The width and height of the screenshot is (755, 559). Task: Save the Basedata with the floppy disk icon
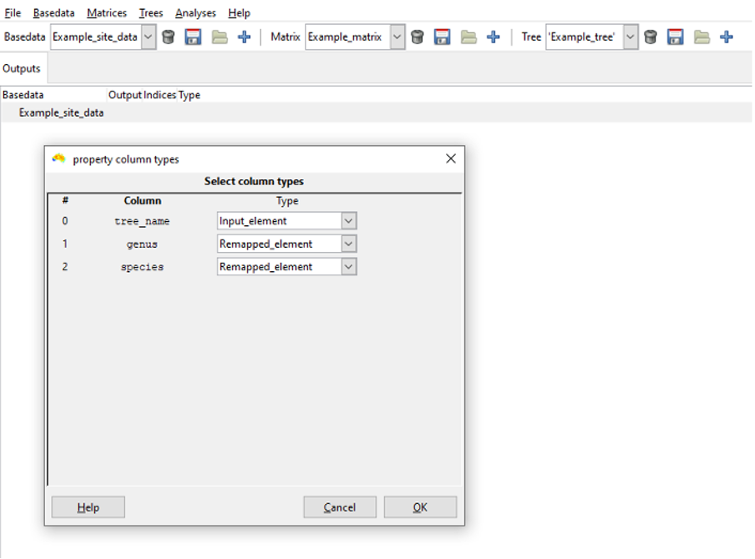(193, 37)
